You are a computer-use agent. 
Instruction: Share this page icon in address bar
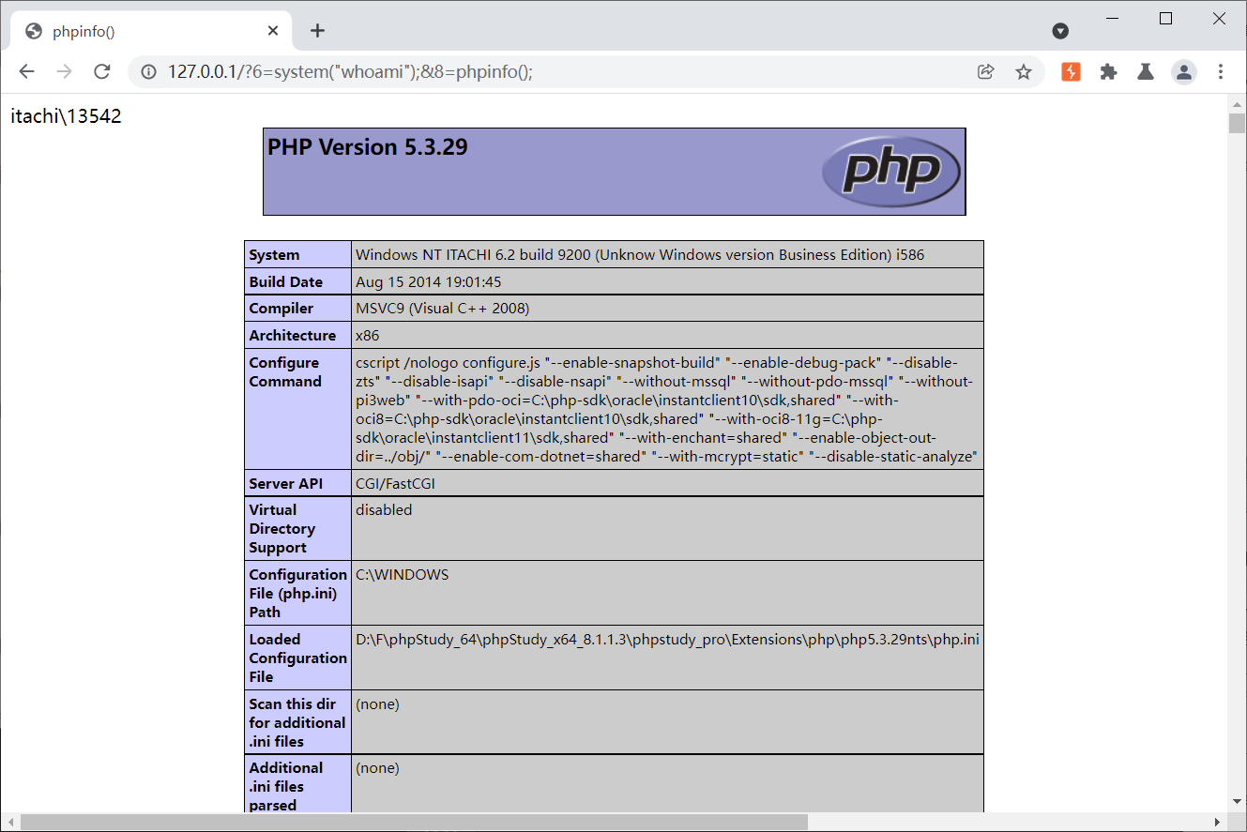point(985,72)
